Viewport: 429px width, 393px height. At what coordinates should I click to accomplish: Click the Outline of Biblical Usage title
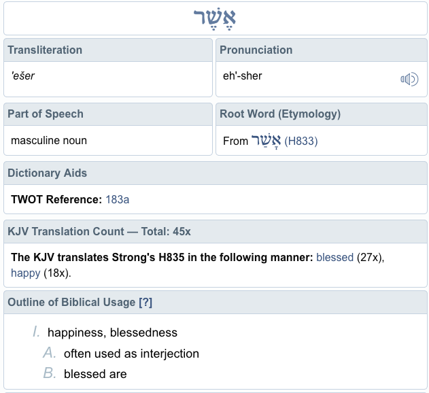[x=71, y=303]
